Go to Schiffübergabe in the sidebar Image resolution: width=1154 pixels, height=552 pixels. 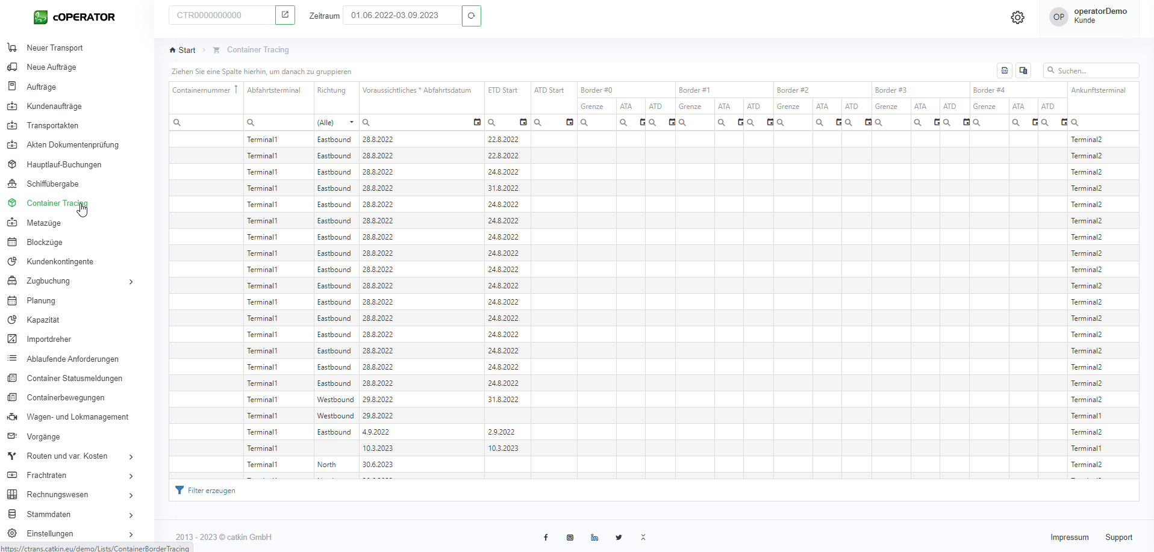pyautogui.click(x=52, y=184)
